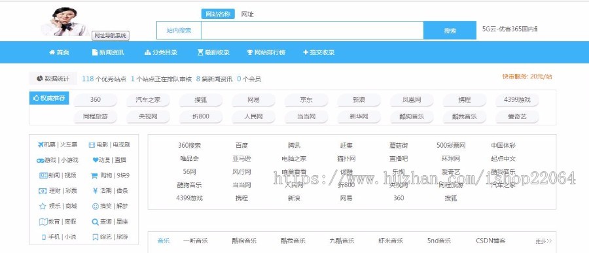The height and width of the screenshot is (253, 589).
Task: Click the 118 个优秀站点 statistic
Action: 104,79
